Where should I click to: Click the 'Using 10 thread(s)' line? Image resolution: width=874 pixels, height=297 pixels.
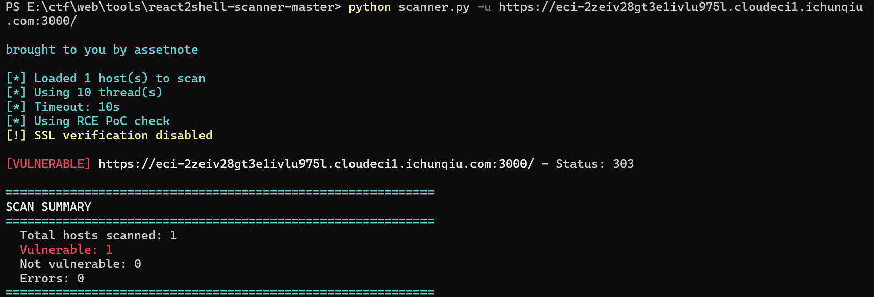tap(98, 92)
